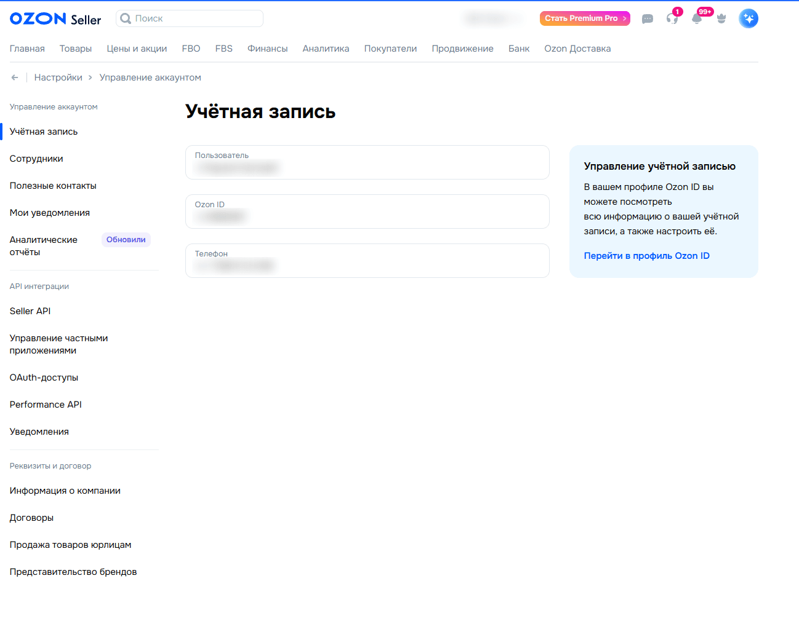Follow the Перейти в профиль Ozon ID link

(646, 256)
